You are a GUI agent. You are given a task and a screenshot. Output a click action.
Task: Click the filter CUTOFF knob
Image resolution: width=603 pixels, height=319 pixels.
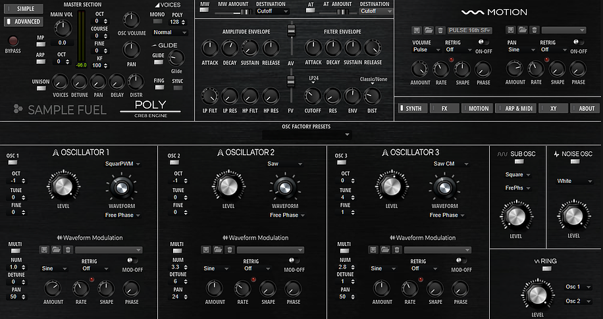313,97
